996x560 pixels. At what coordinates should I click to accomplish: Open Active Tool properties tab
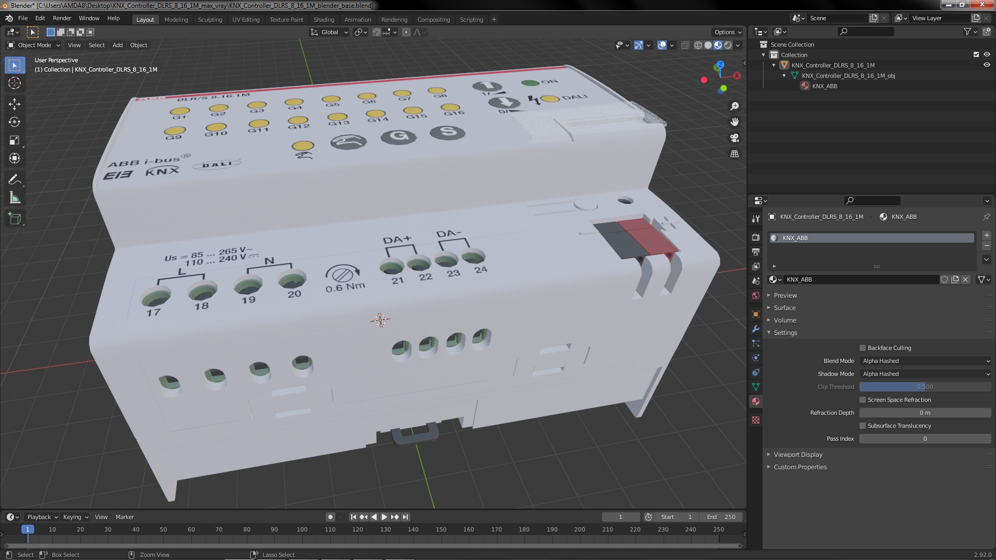click(756, 218)
